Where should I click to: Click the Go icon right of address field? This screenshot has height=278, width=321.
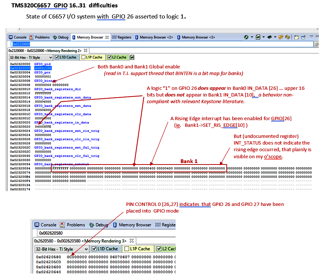[317, 44]
